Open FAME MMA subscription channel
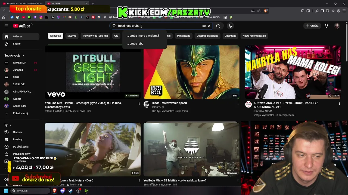Image resolution: width=348 pixels, height=195 pixels. coord(21,63)
